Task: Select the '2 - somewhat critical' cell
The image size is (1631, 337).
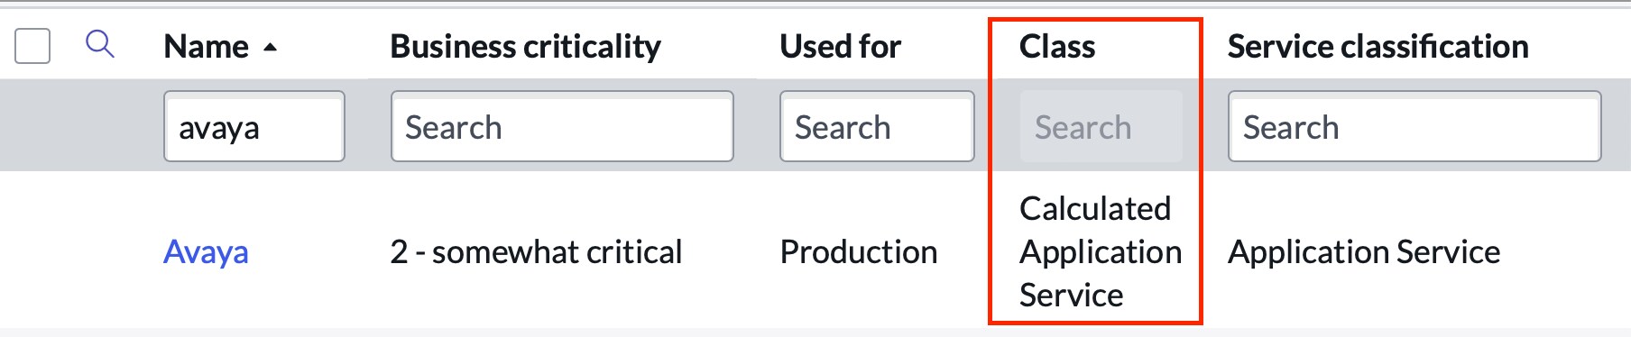Action: coord(537,251)
